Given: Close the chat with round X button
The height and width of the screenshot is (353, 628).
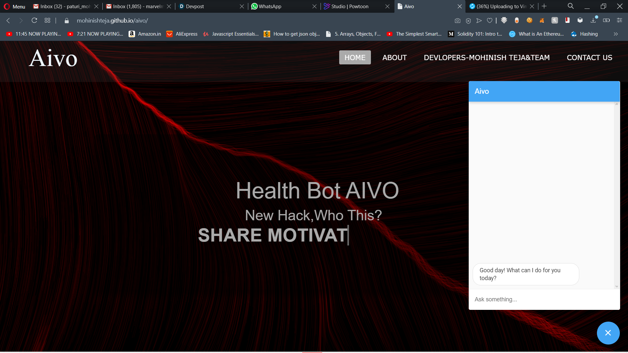Looking at the screenshot, I should (608, 333).
